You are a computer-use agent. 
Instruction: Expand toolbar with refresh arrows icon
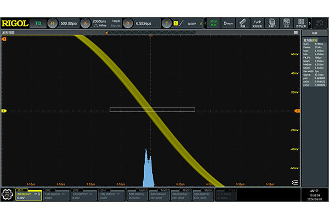coord(319,24)
